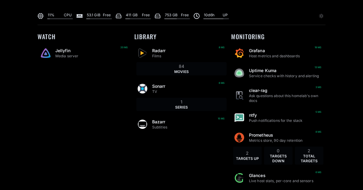The width and height of the screenshot is (363, 190).
Task: Click the uptime clock icon
Action: (197, 16)
